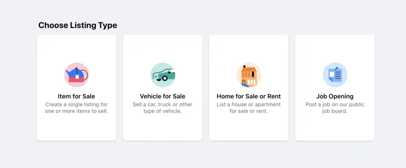Viewport: 406px width, 168px height.
Task: Click the "job board." text line
Action: tap(335, 111)
